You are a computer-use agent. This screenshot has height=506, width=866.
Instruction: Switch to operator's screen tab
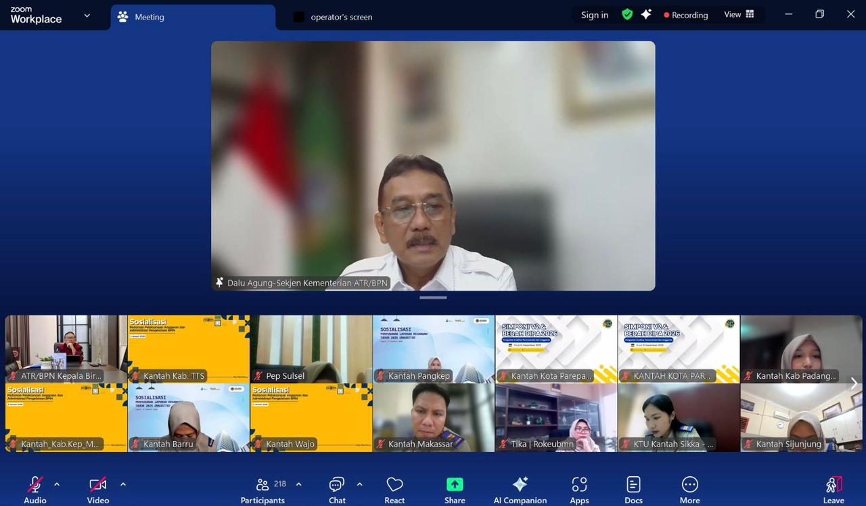(x=341, y=17)
